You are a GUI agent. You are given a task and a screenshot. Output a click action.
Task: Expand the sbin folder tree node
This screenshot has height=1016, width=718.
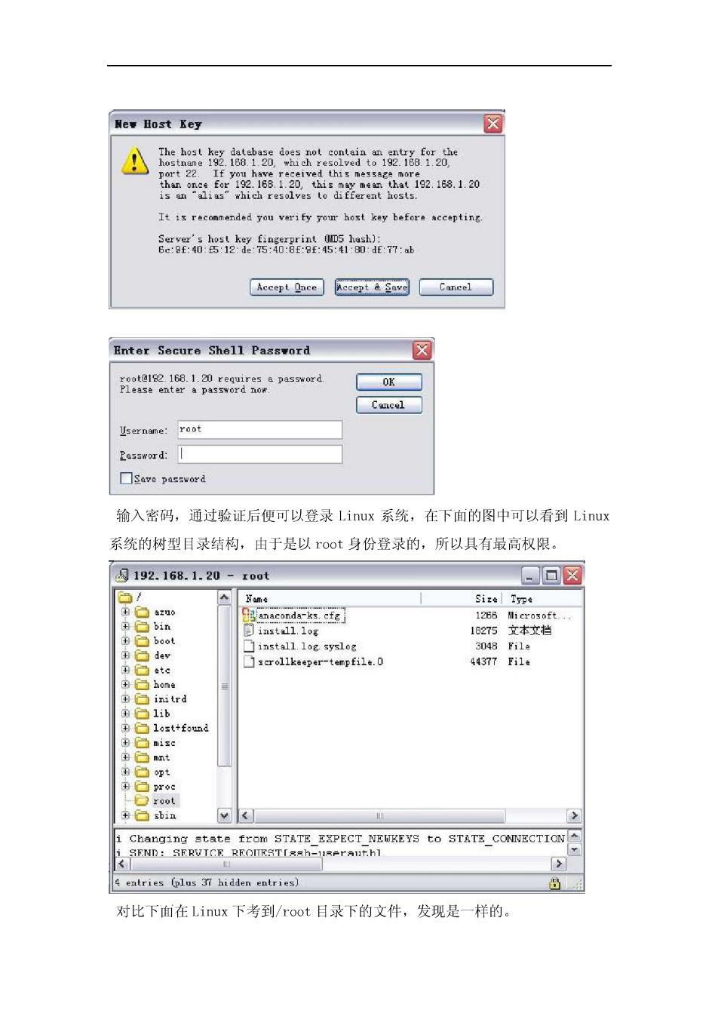coord(126,815)
